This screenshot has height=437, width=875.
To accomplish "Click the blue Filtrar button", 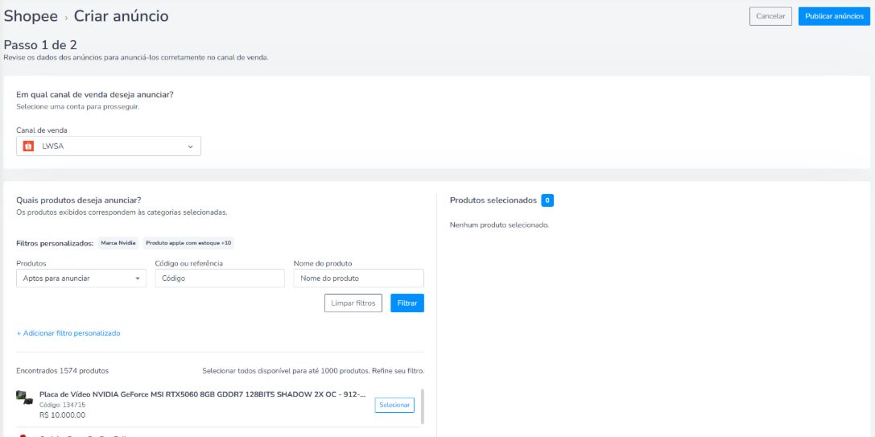I will pyautogui.click(x=407, y=303).
